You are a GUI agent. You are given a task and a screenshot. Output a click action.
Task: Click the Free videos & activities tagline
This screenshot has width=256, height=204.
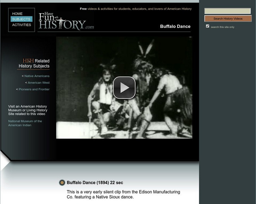pos(136,9)
